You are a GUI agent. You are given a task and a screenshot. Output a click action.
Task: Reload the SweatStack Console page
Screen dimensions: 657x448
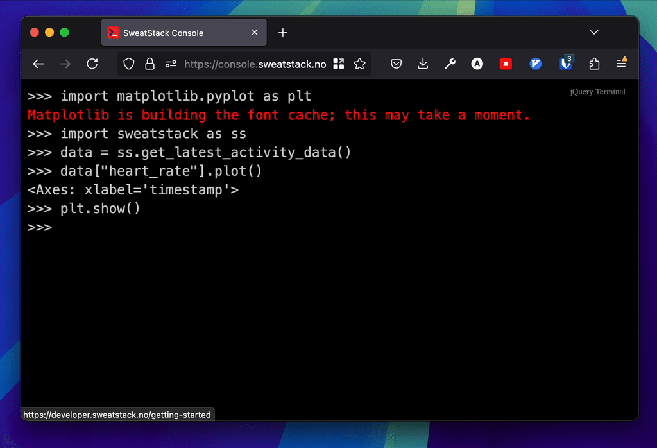(92, 64)
